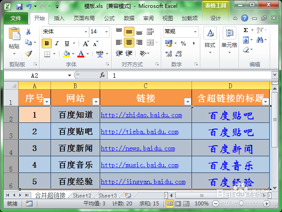Click the phonetic guide wén icon
This screenshot has width=282, height=212.
coord(100,54)
